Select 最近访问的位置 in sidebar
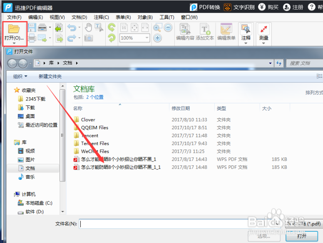323x243 pixels. [x=38, y=125]
